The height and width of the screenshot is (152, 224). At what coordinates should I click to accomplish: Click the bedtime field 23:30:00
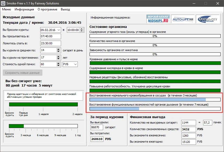[50, 44]
